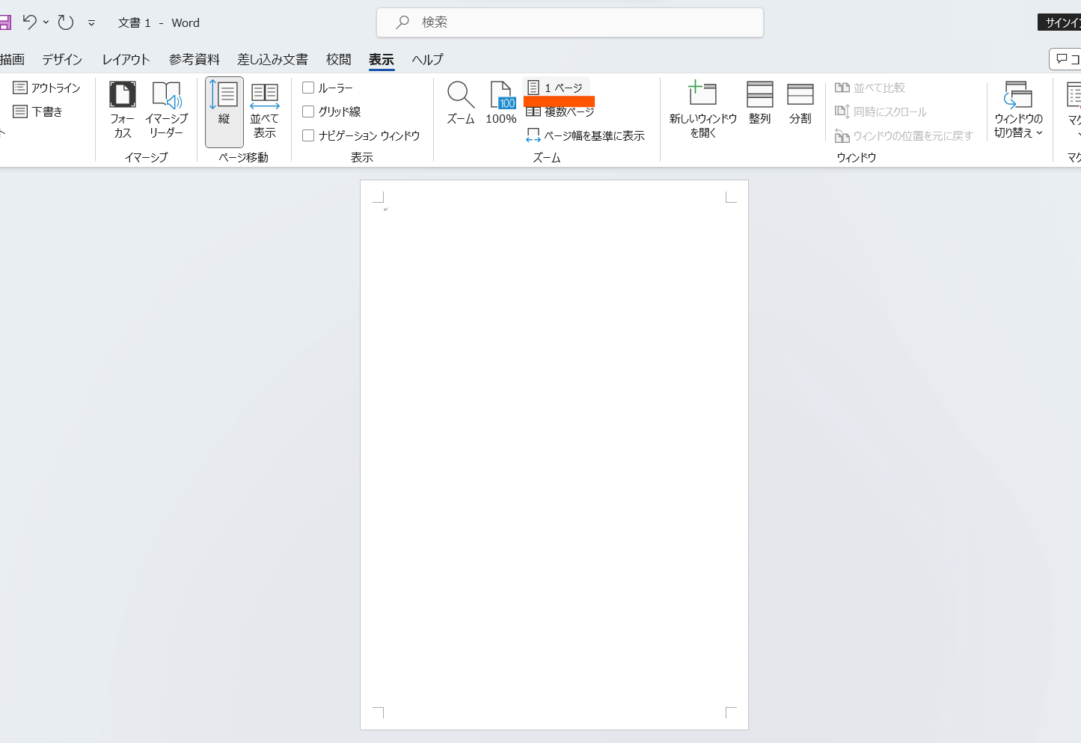Viewport: 1081px width, 743px height.
Task: Click 新しいウィンドウを開く
Action: point(702,110)
